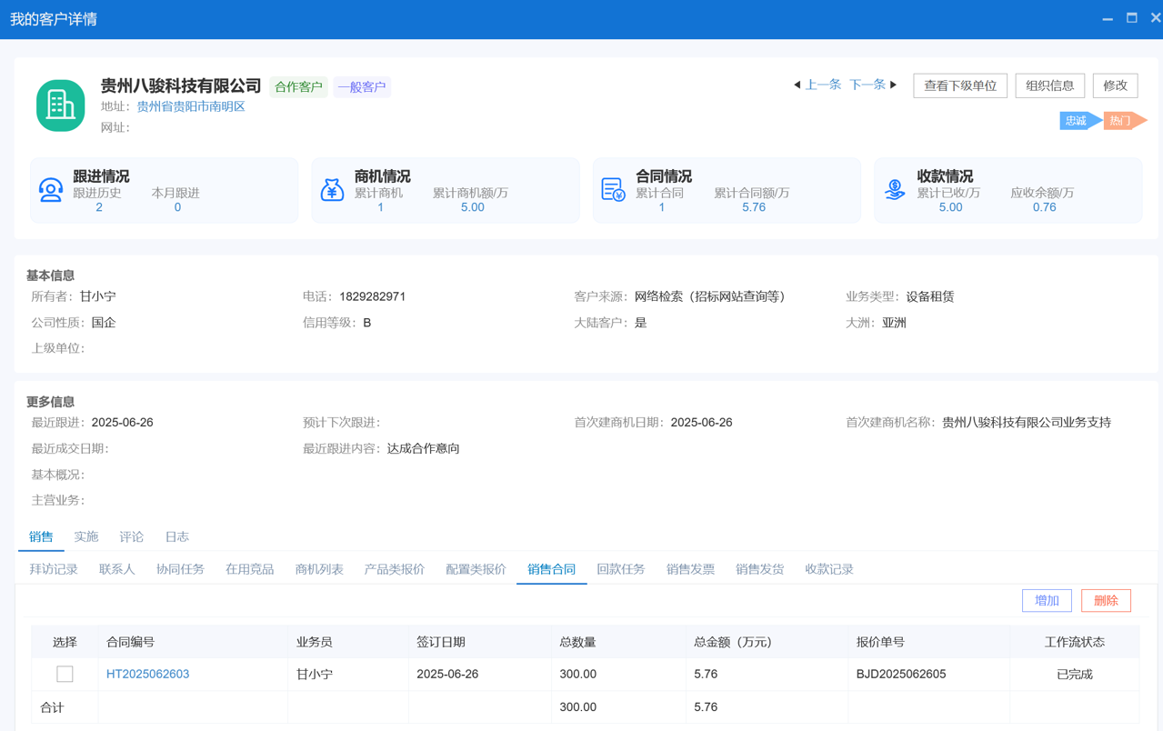Click the 收款情况 payment collection icon
The image size is (1163, 731).
point(895,190)
